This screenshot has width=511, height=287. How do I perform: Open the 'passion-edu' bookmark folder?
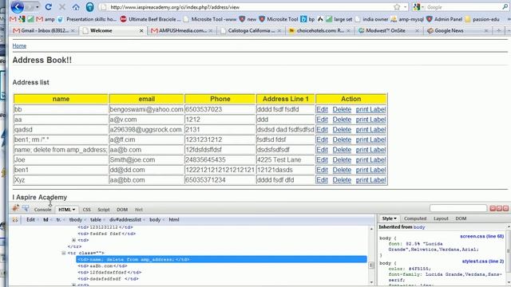tap(482, 19)
